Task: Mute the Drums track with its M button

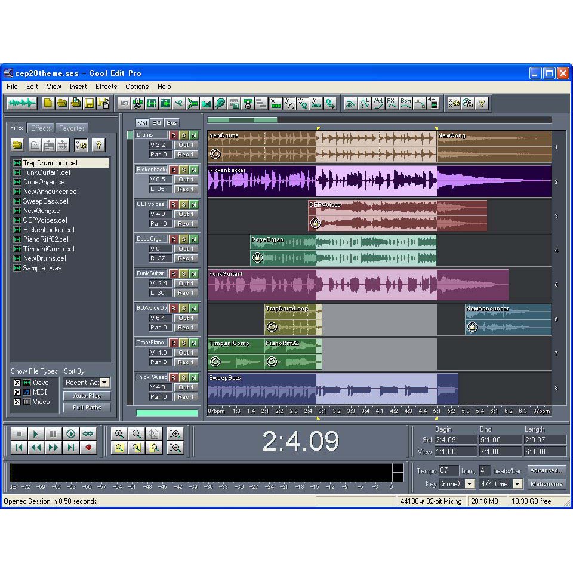Action: click(193, 135)
